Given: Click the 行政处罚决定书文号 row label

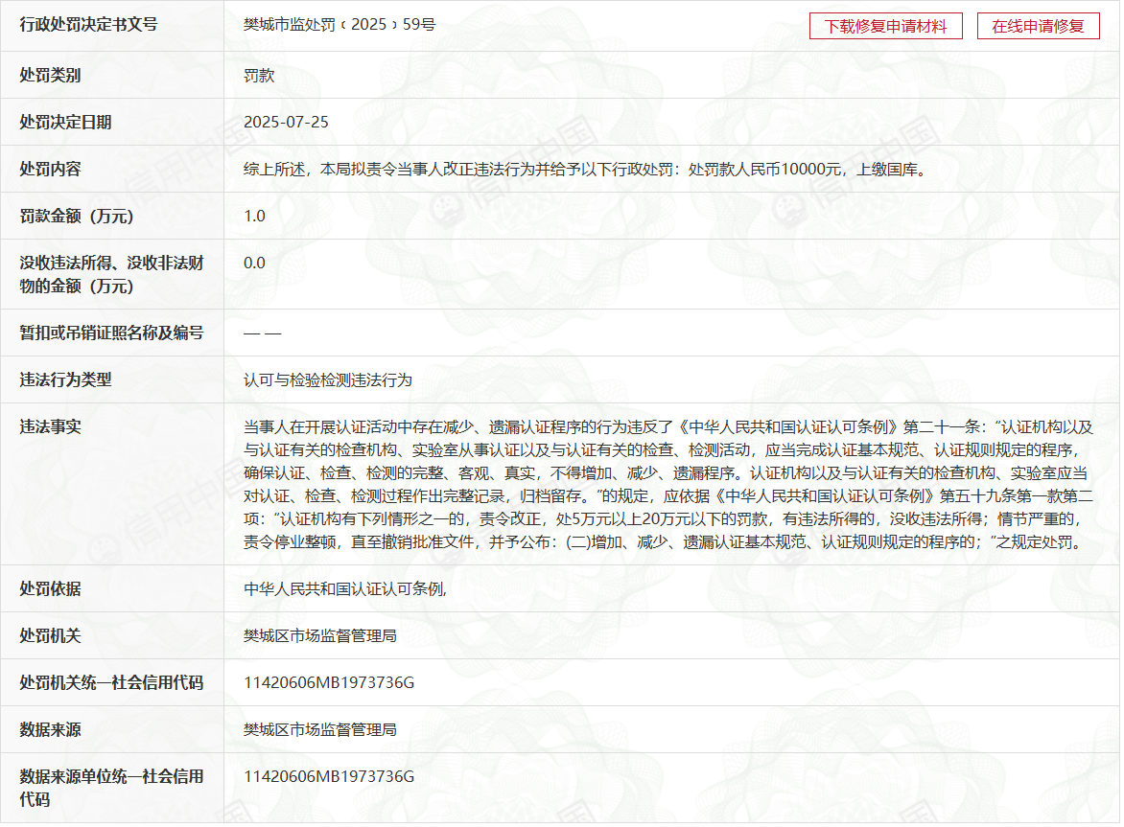Looking at the screenshot, I should 88,25.
